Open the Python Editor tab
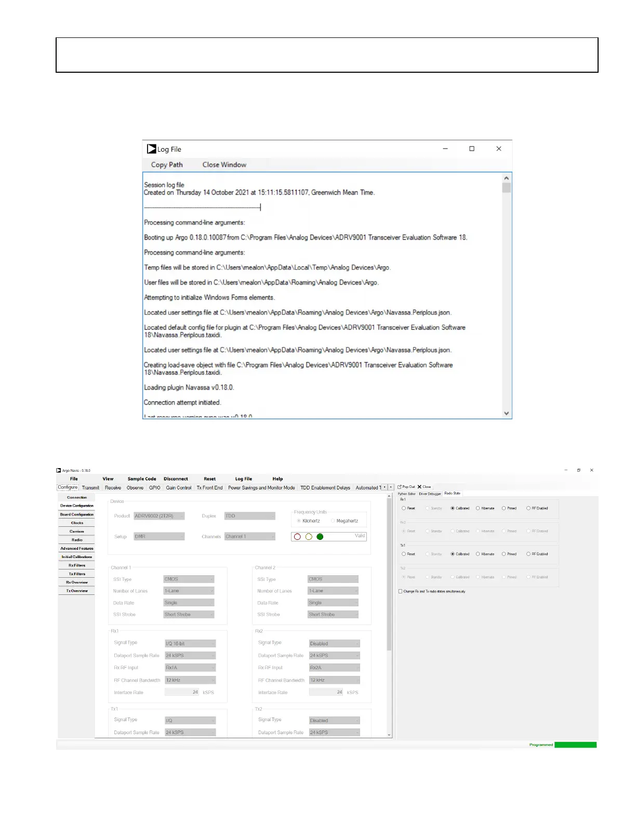The width and height of the screenshot is (636, 823). (407, 494)
